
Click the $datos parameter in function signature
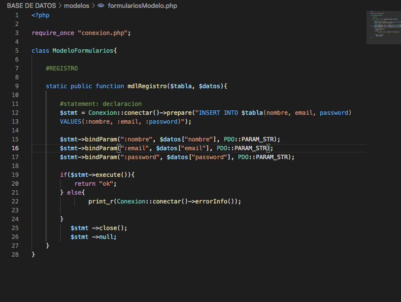click(x=209, y=86)
